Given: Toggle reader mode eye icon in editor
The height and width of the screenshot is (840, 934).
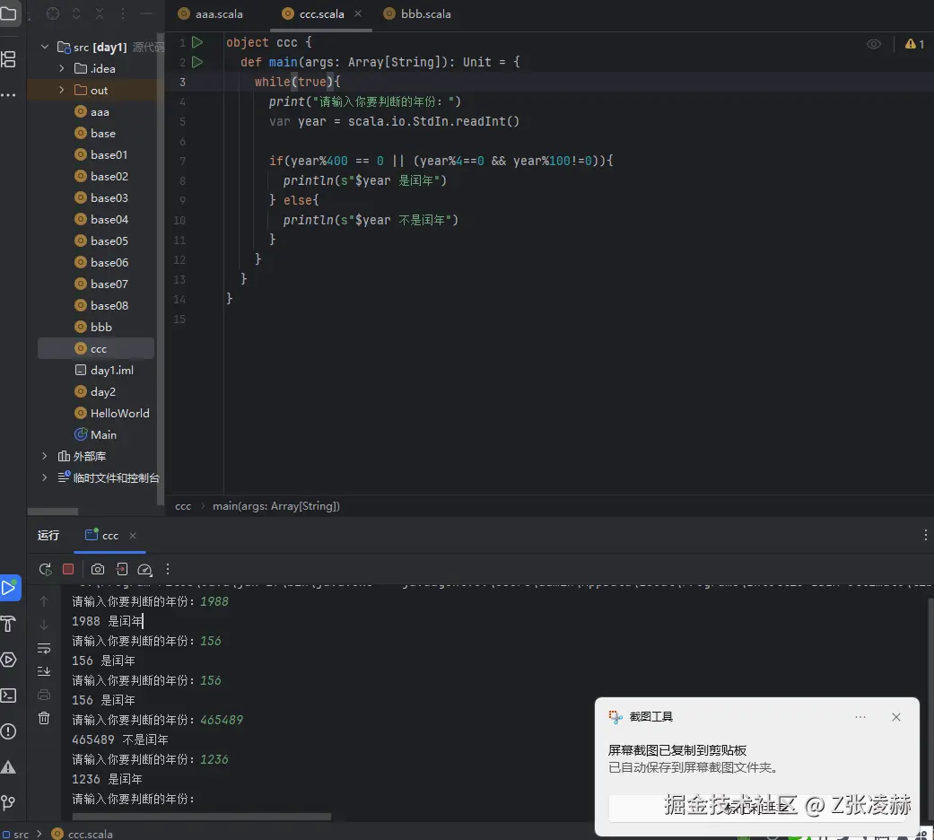Looking at the screenshot, I should [873, 44].
